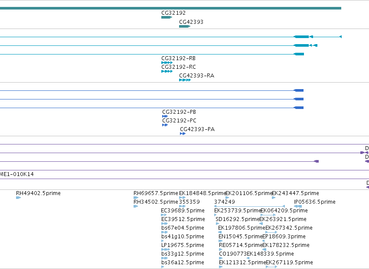This screenshot has height=269, width=369.
Task: Select protein CG32192-PB label
Action: [179, 112]
